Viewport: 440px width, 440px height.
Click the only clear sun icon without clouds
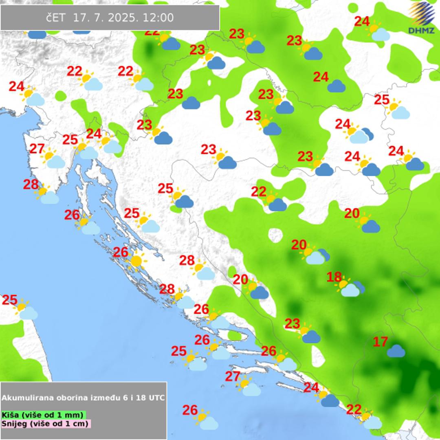coord(136,261)
